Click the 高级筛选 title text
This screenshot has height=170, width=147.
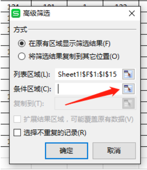[37, 13]
